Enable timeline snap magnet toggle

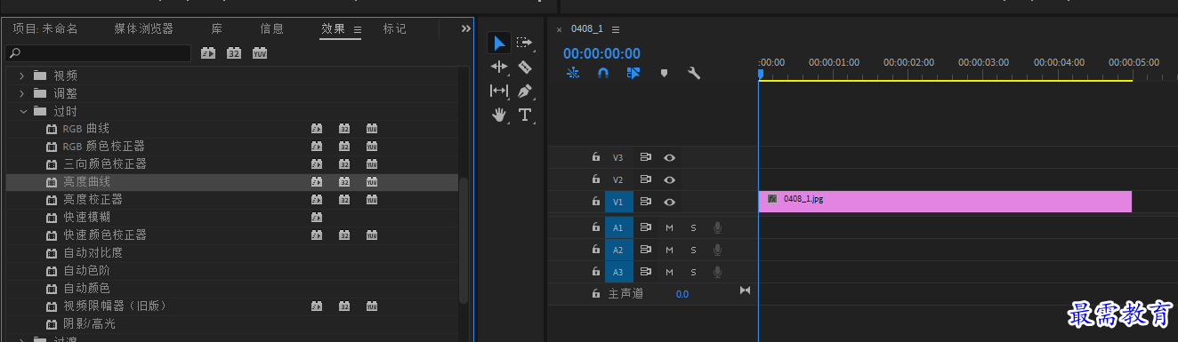pyautogui.click(x=603, y=74)
